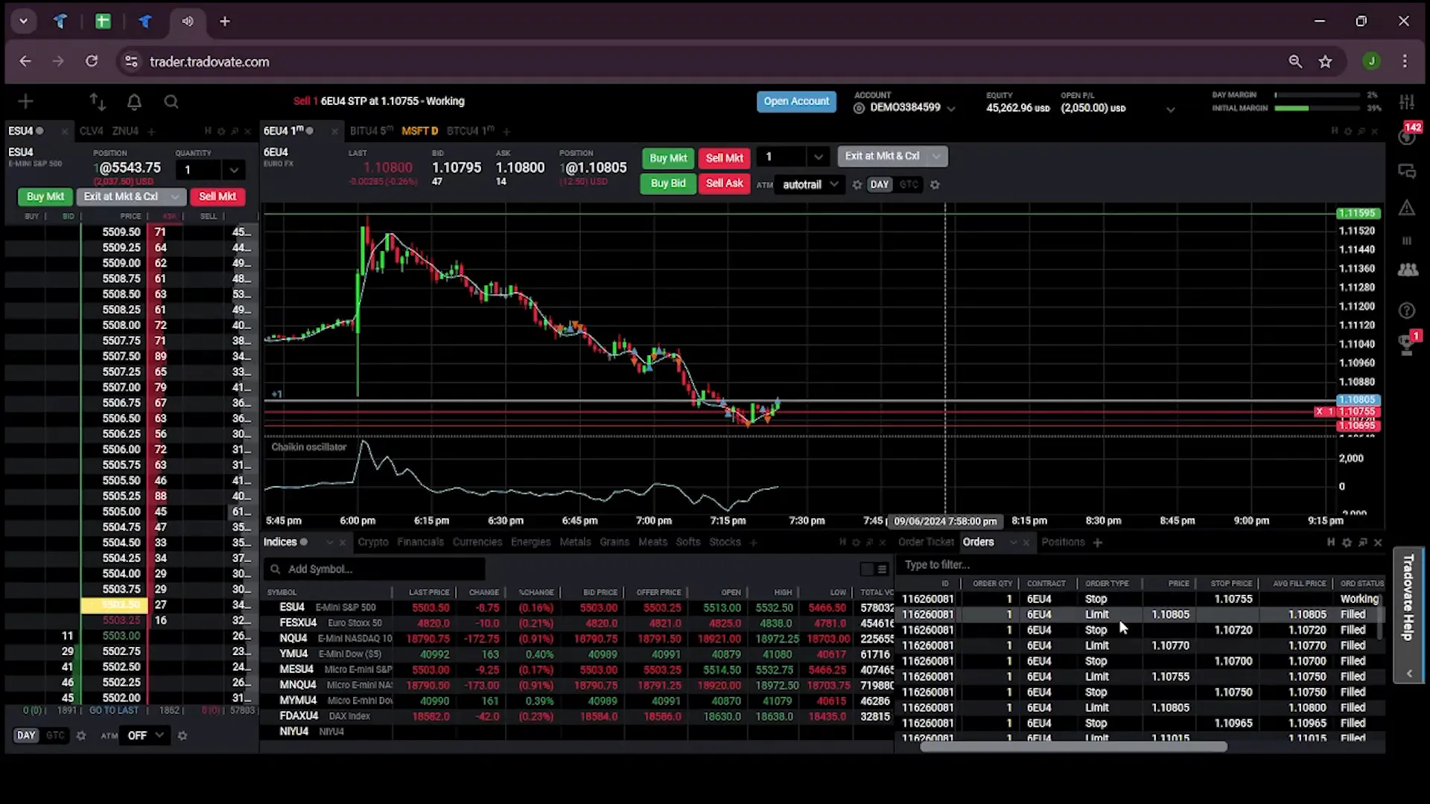Select GTC order duration on the chart

[909, 185]
